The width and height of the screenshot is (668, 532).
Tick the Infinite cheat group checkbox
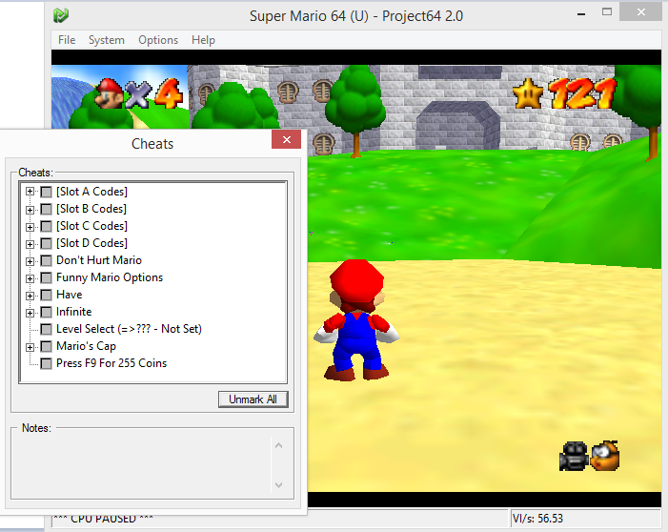(x=46, y=312)
